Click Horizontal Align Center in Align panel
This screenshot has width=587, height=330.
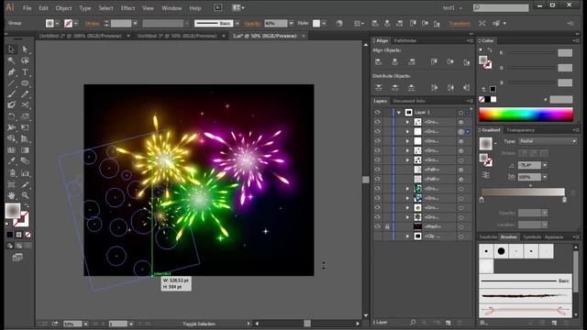click(x=394, y=61)
